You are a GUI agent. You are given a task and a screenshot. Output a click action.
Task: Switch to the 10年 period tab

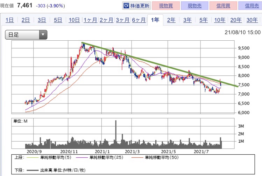click(220, 20)
